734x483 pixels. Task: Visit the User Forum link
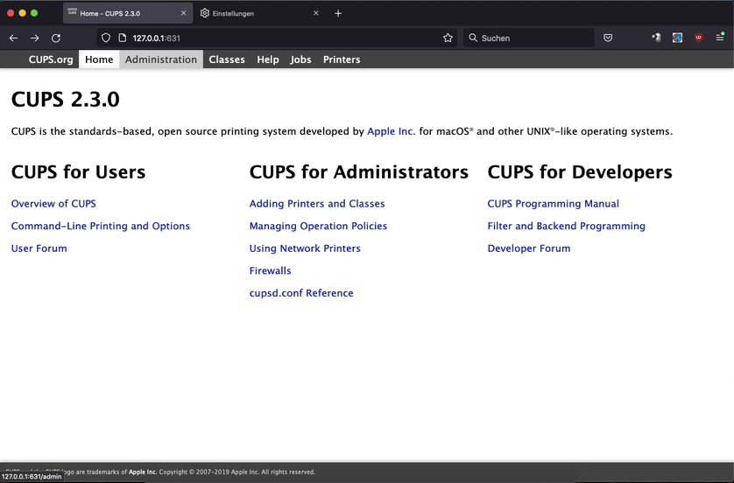coord(39,248)
